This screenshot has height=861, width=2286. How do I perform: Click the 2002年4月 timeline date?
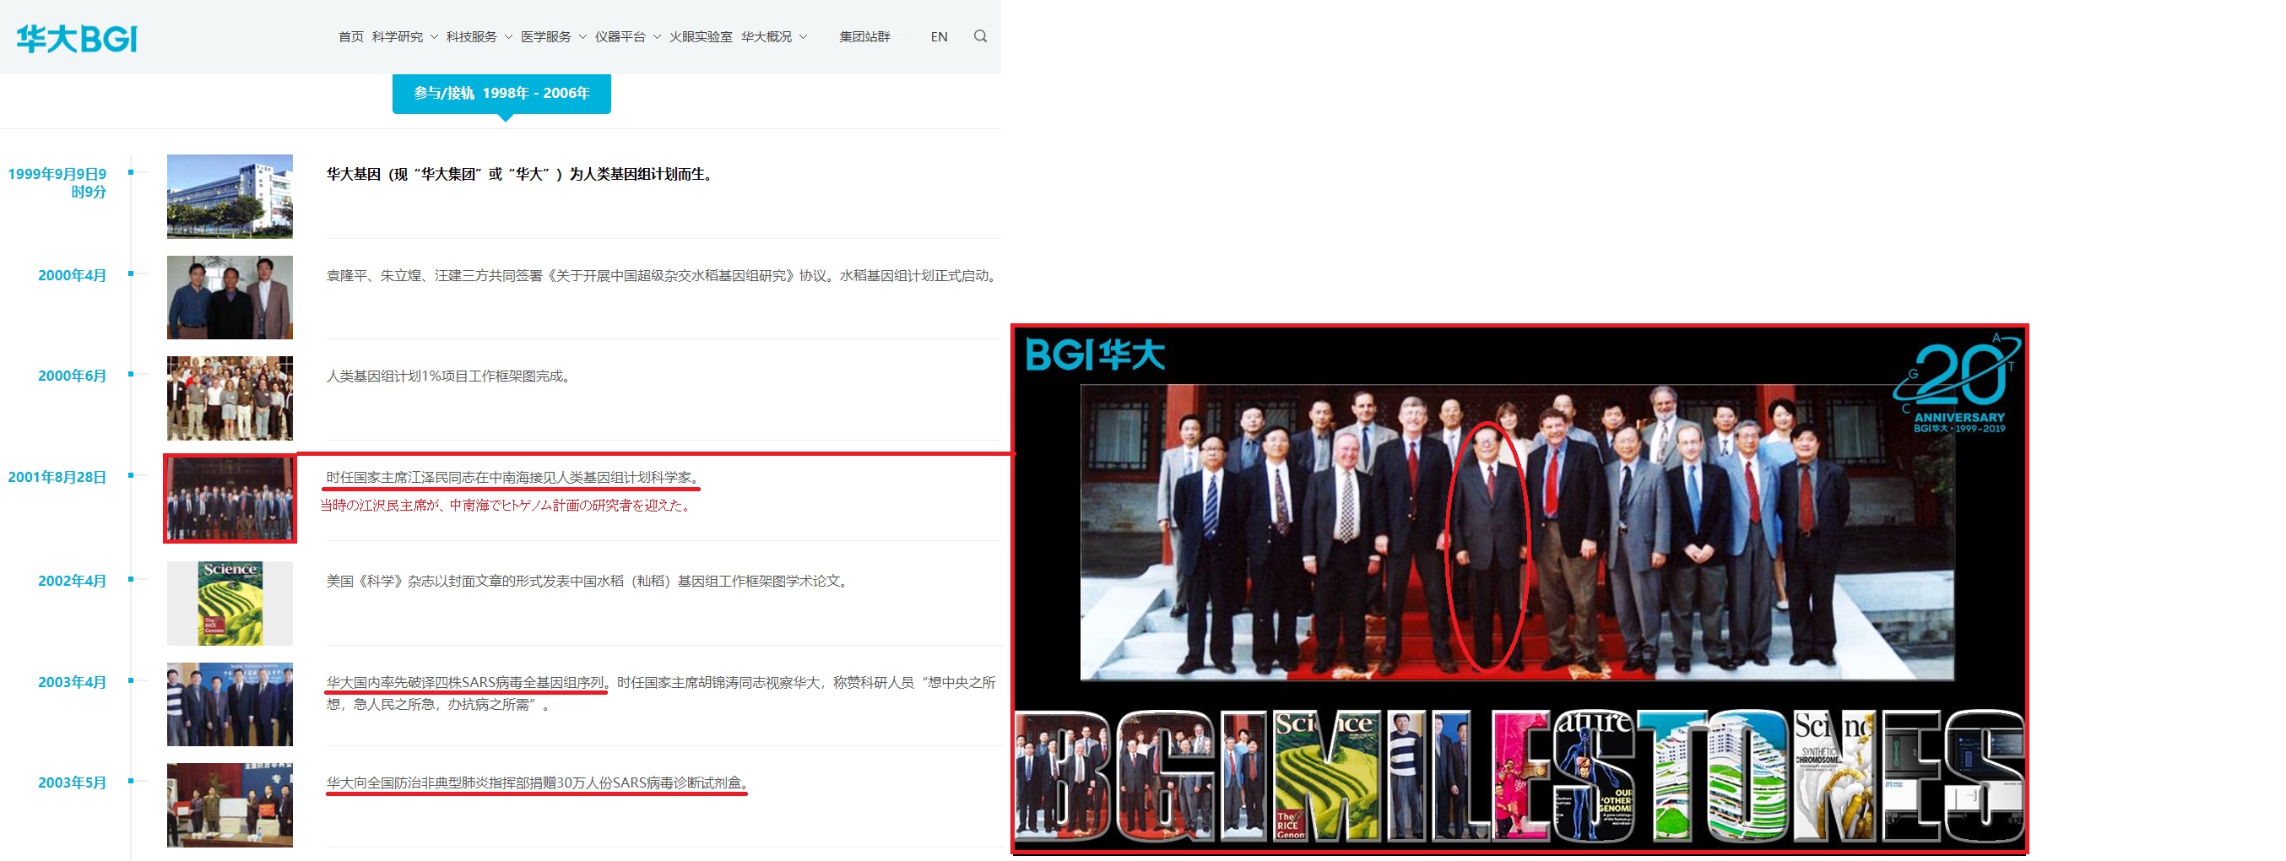tap(72, 581)
